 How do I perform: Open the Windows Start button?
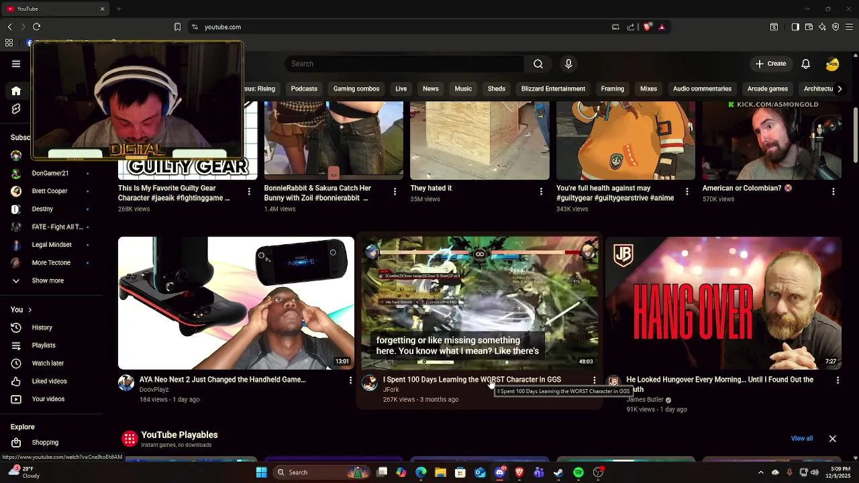tap(261, 472)
